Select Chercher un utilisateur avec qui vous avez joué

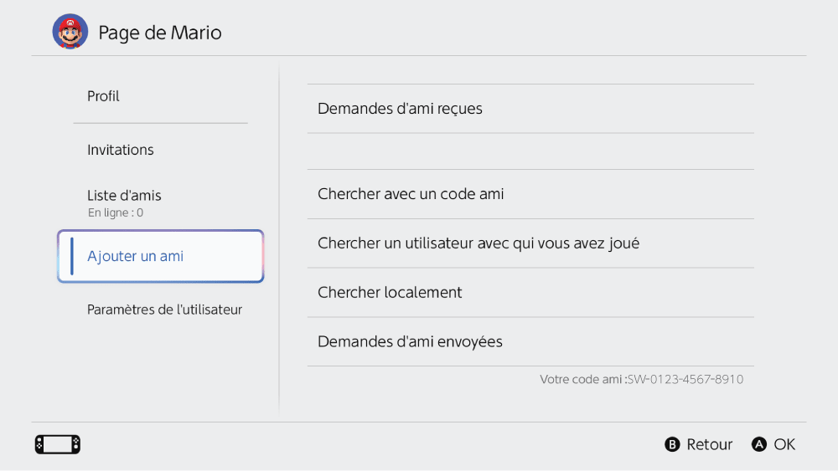478,243
